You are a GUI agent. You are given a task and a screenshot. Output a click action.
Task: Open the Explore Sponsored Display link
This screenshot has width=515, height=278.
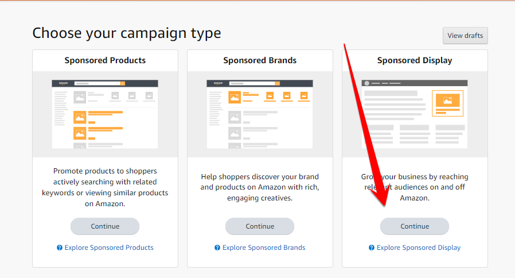419,248
